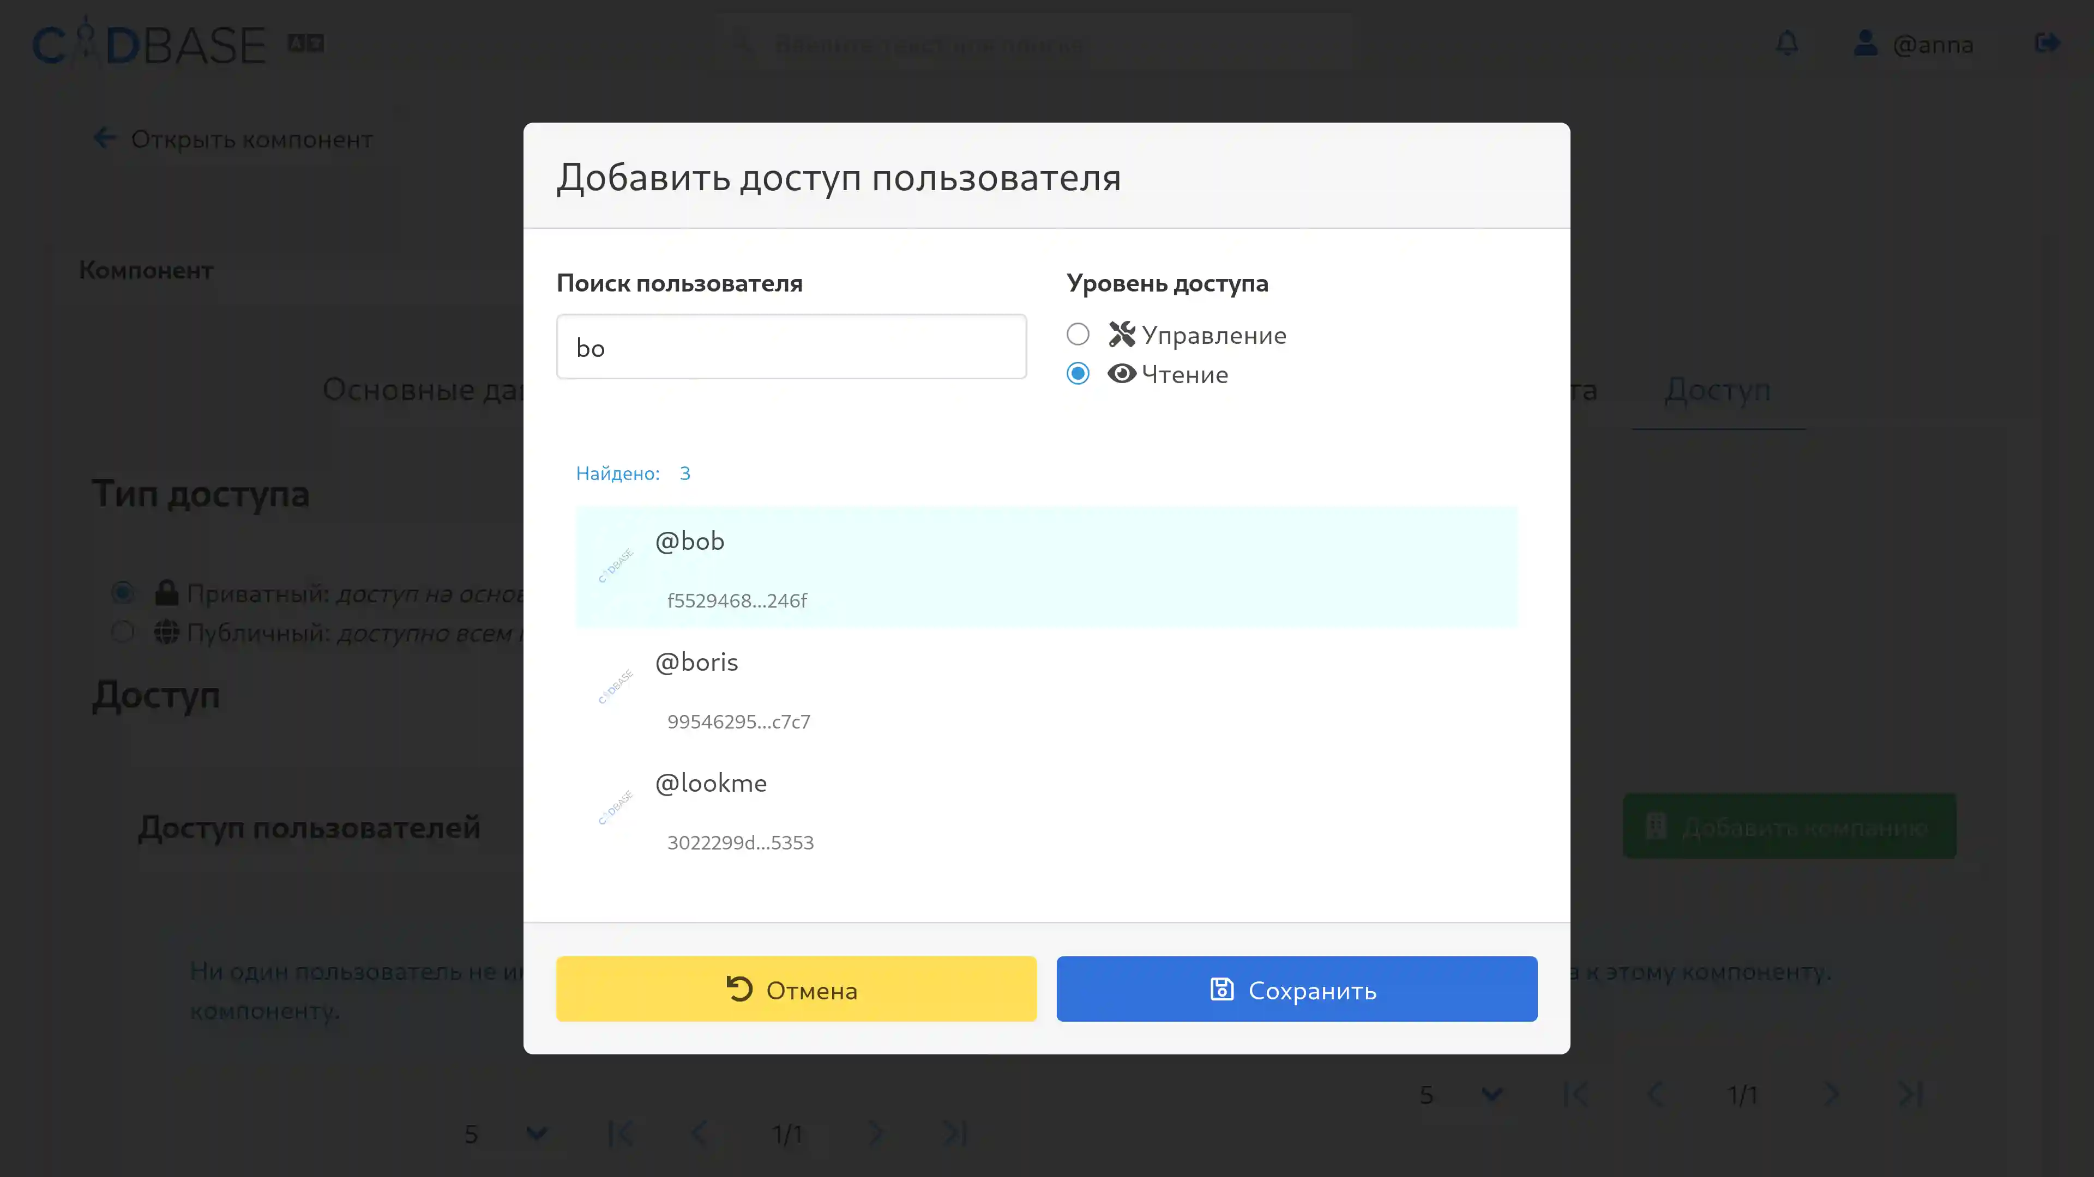
Task: Go to next page in companies pagination
Action: pos(1832,1094)
